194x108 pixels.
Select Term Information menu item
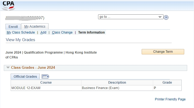pos(92,32)
